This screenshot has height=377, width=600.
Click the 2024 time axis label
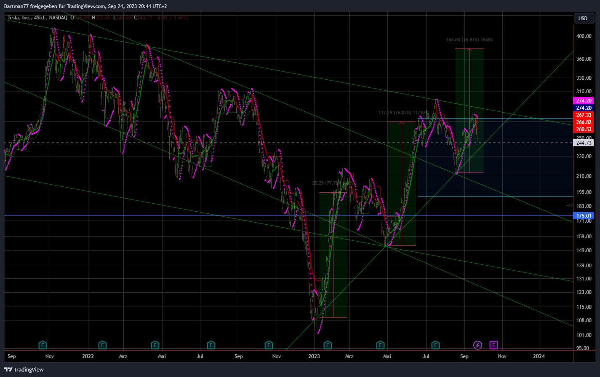point(539,356)
